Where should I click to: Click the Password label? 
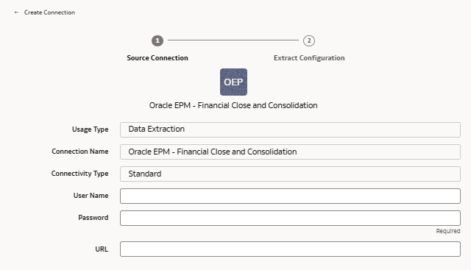coord(93,218)
